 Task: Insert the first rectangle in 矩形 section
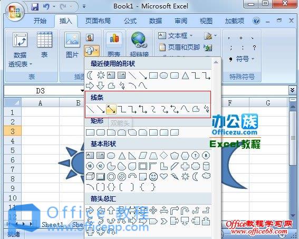tap(90, 132)
